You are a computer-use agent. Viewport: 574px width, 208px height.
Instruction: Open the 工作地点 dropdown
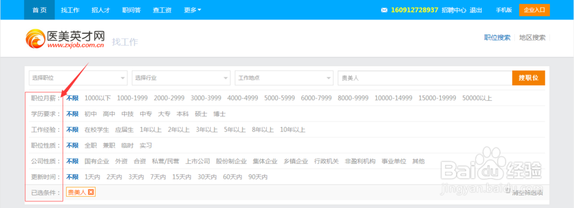pos(284,78)
